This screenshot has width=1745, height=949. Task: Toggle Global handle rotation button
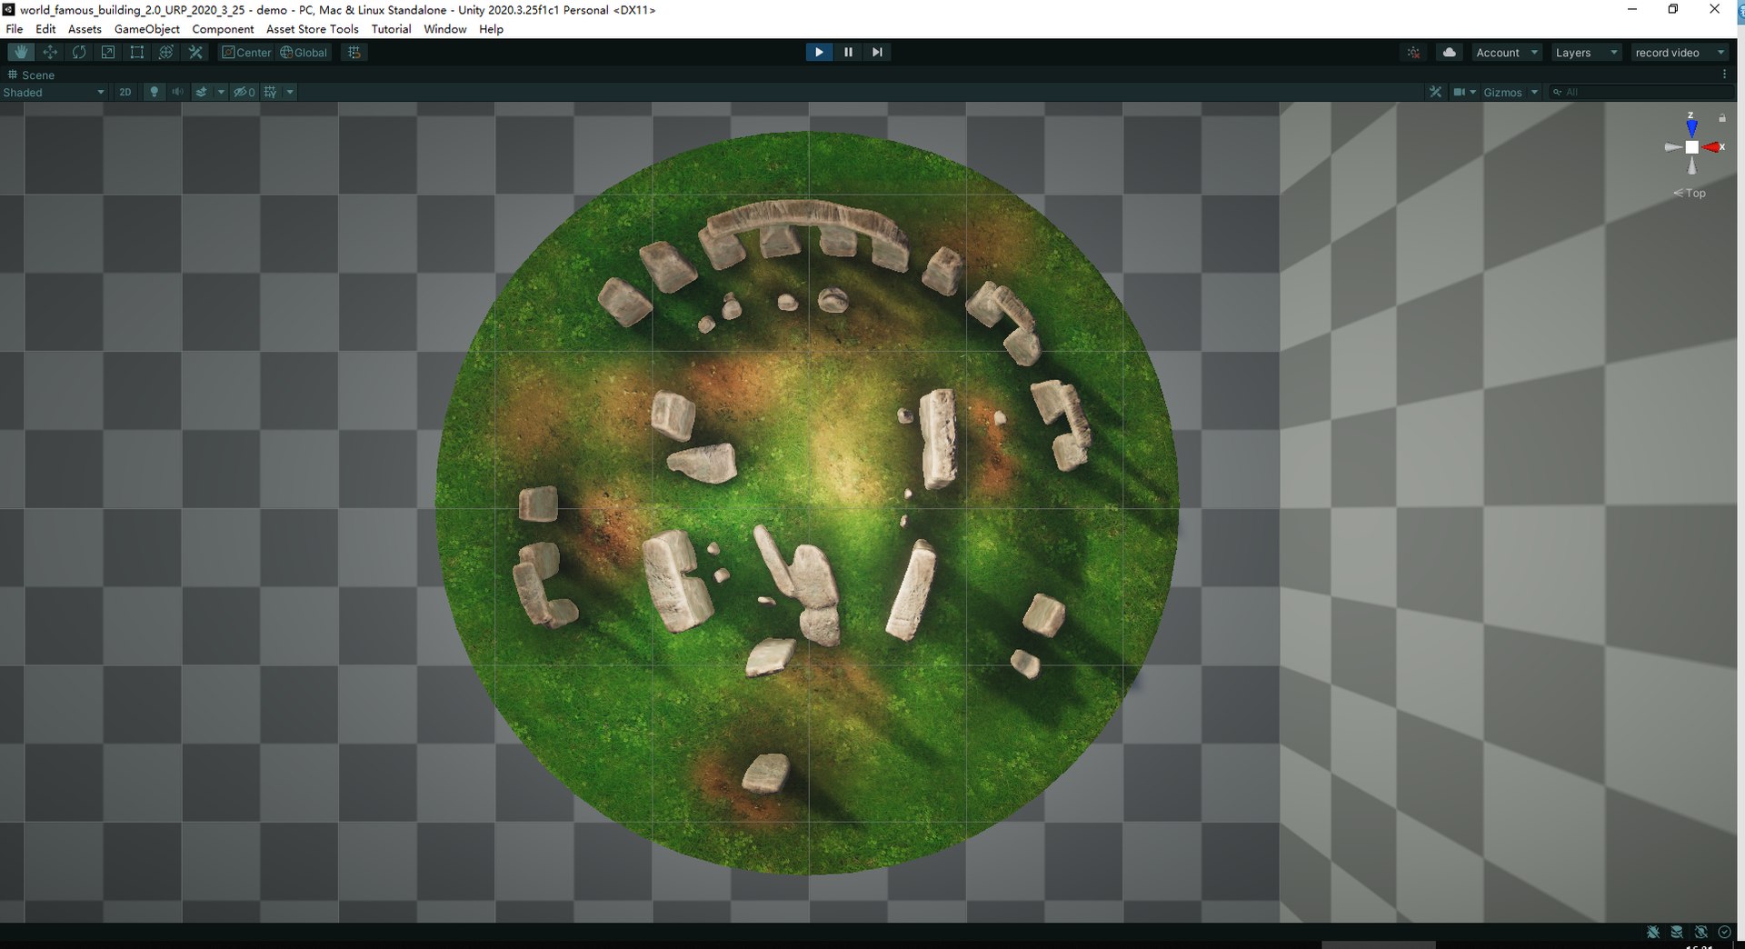click(304, 52)
